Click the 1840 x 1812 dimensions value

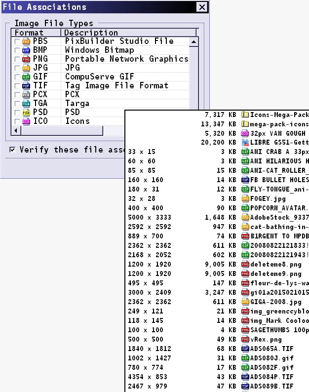click(150, 349)
